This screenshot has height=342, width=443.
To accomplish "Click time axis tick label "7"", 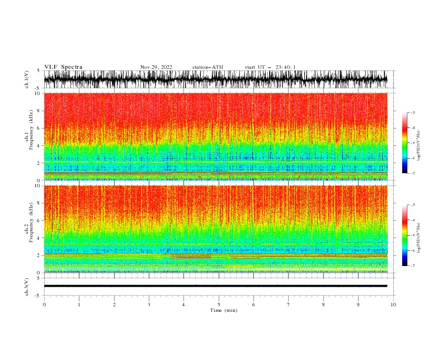I will click(x=289, y=305).
